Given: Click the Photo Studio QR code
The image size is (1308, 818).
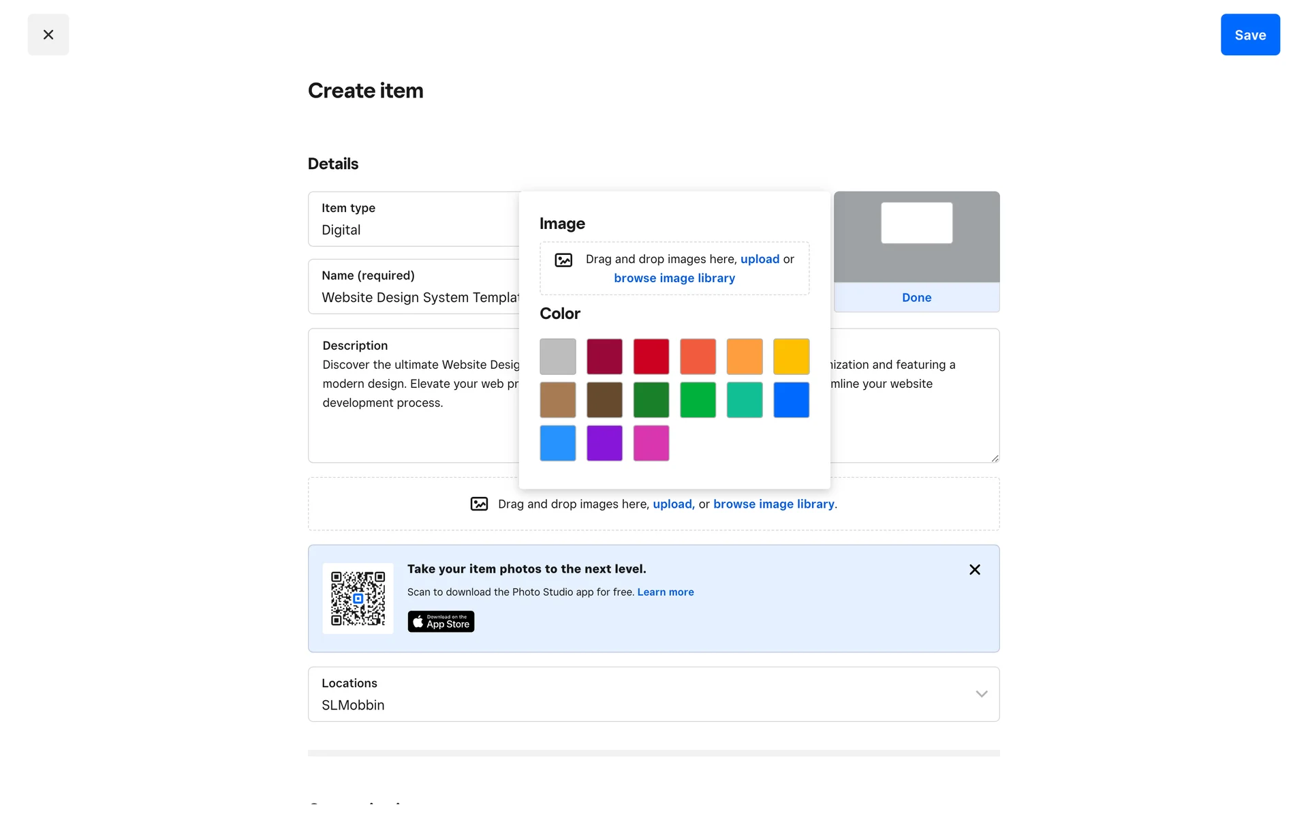Looking at the screenshot, I should 358,599.
